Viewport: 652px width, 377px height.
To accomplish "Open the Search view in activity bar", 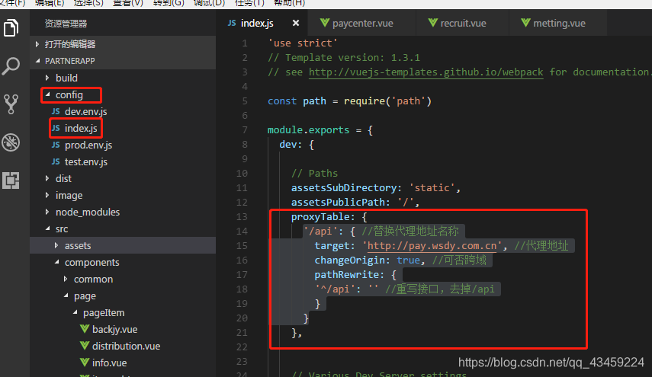I will (11, 66).
